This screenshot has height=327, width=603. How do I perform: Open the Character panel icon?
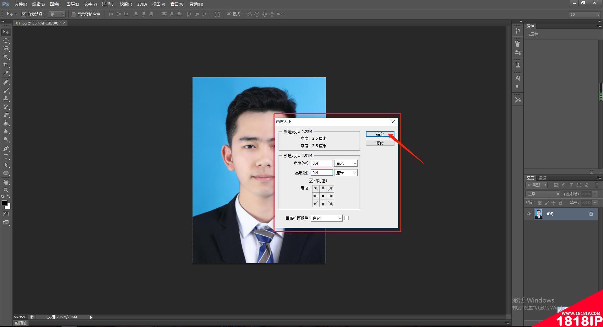coord(518,78)
